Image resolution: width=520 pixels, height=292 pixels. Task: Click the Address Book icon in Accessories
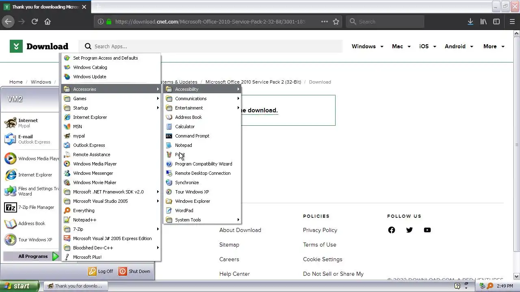coord(169,117)
